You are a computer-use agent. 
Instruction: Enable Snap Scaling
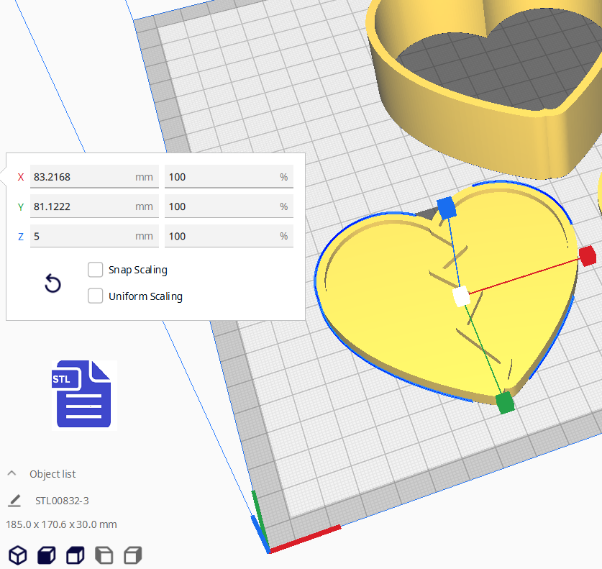point(95,270)
